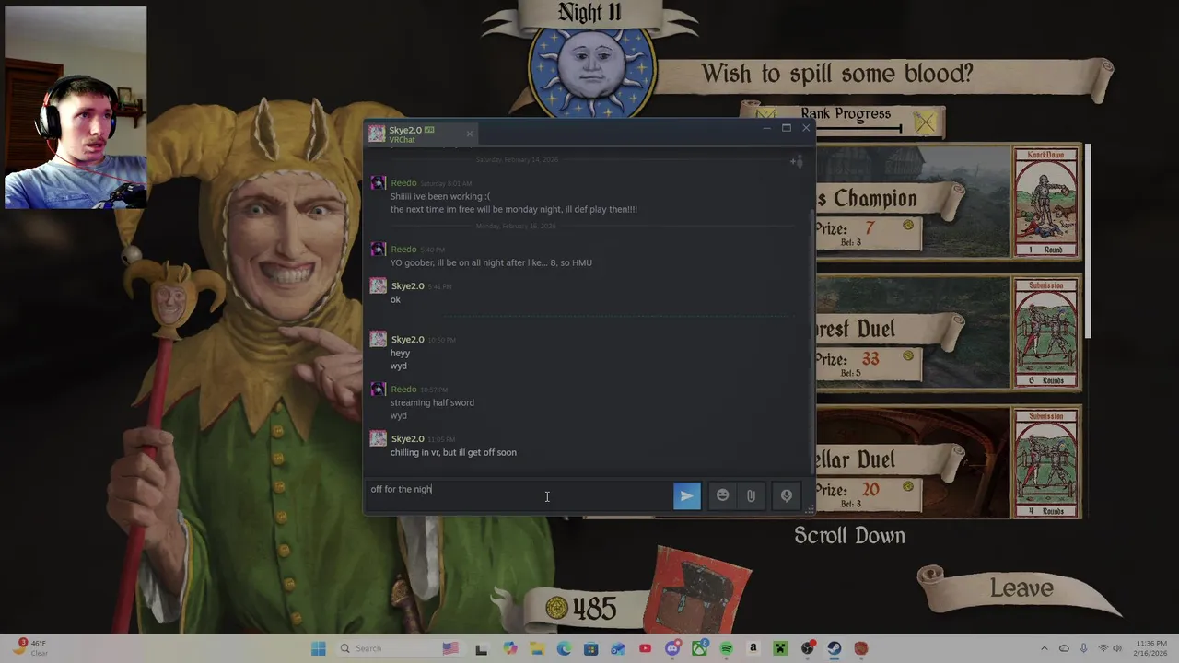This screenshot has width=1179, height=663.
Task: Click Reedo's name above 'streaming half sword'
Action: point(403,390)
